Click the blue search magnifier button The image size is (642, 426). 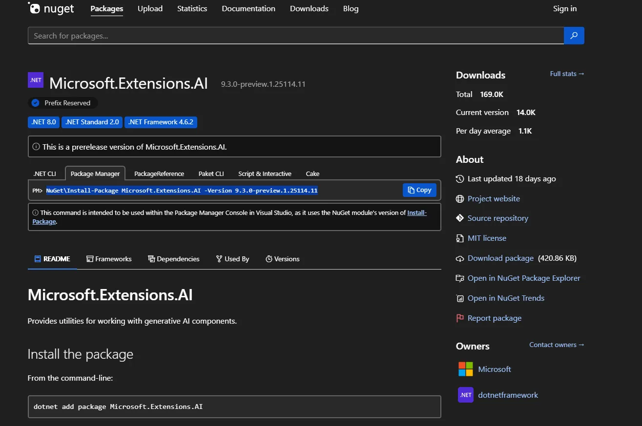[574, 36]
